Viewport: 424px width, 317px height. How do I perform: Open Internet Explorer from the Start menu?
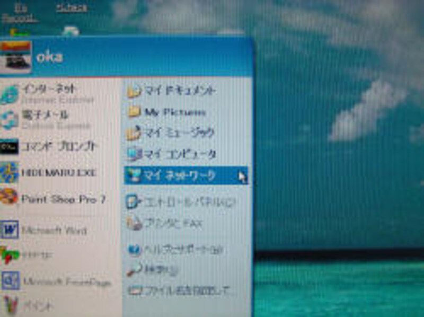[x=47, y=94]
